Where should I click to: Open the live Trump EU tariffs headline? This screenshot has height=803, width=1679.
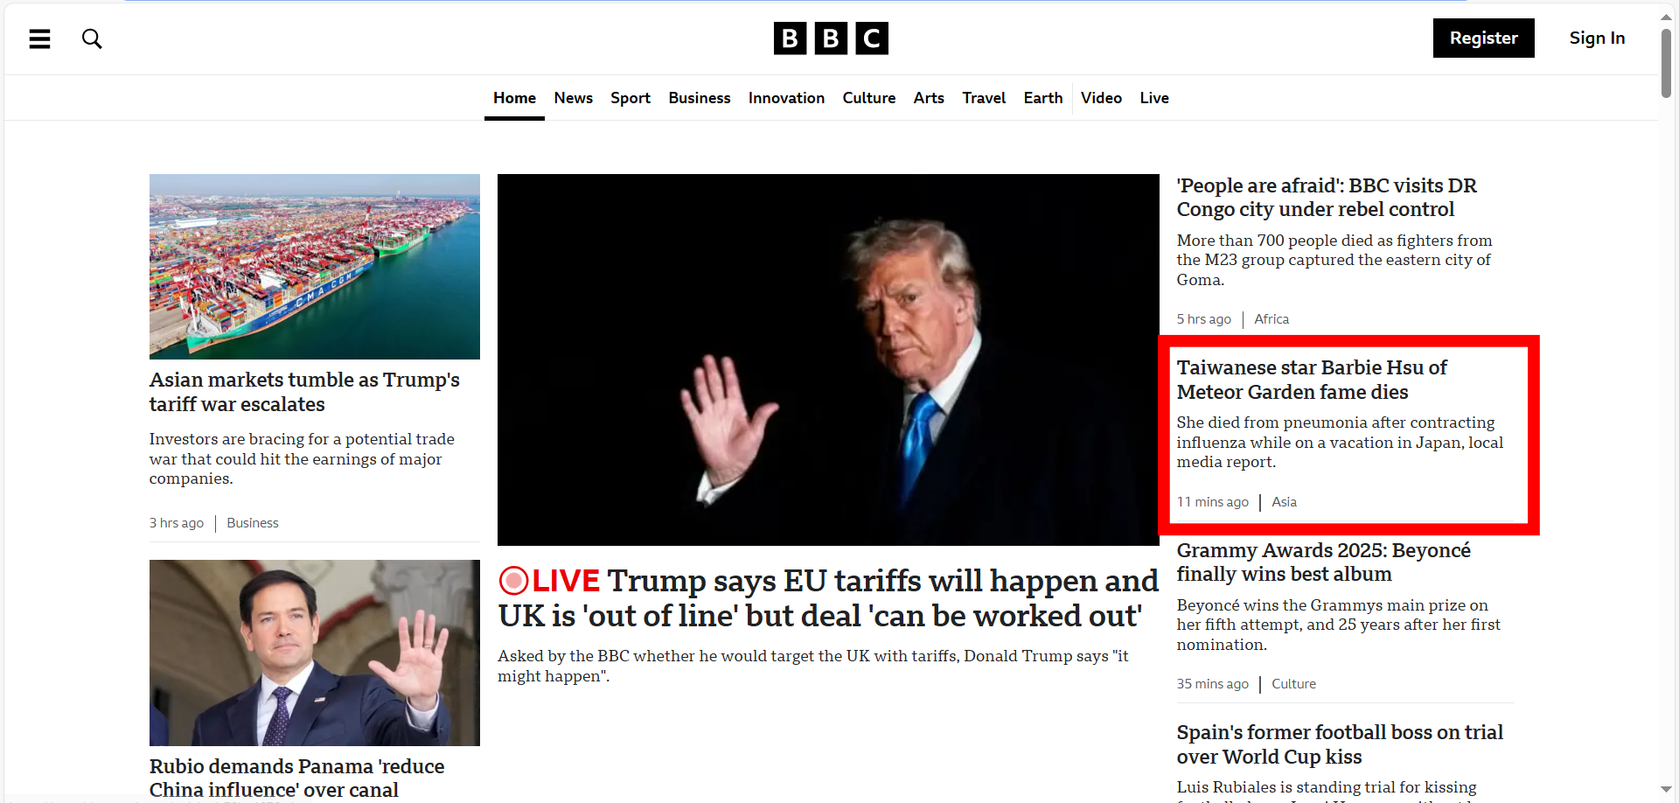pyautogui.click(x=828, y=598)
